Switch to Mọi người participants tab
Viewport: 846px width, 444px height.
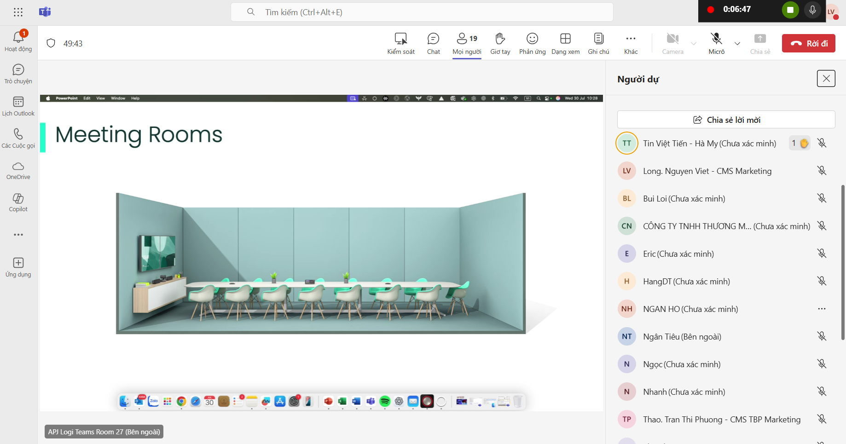[467, 44]
